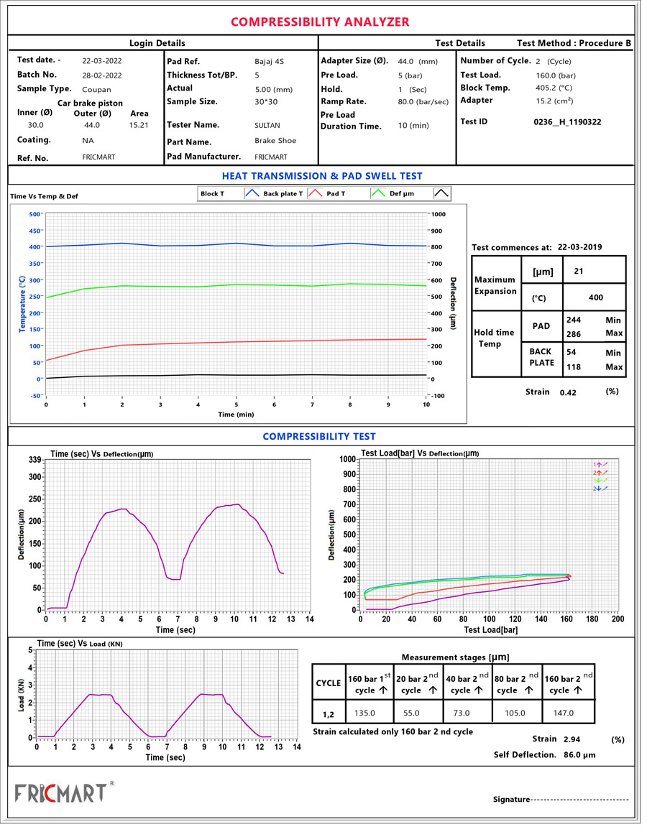
Task: Click the Compressibility Test section heading
Action: point(318,436)
